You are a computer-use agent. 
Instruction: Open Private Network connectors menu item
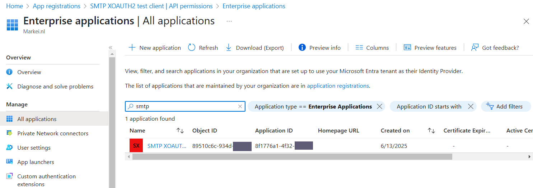(53, 133)
